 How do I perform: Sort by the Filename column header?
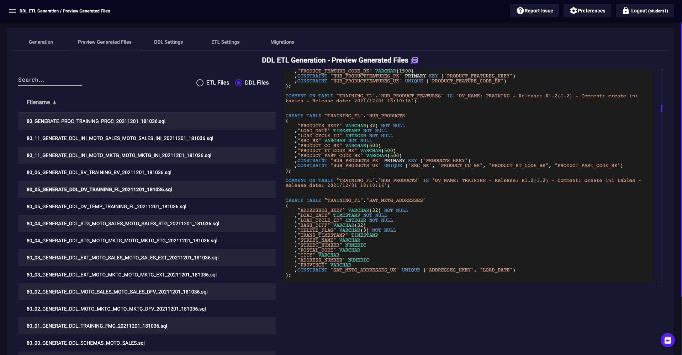[41, 102]
